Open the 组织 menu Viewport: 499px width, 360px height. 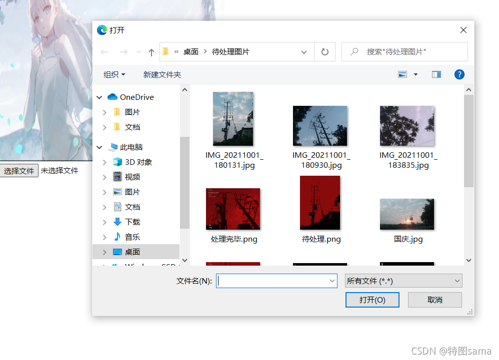pyautogui.click(x=114, y=74)
